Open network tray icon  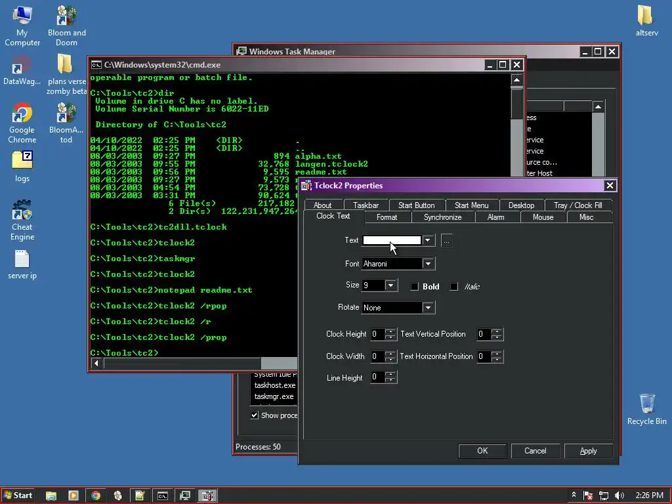tap(604, 496)
